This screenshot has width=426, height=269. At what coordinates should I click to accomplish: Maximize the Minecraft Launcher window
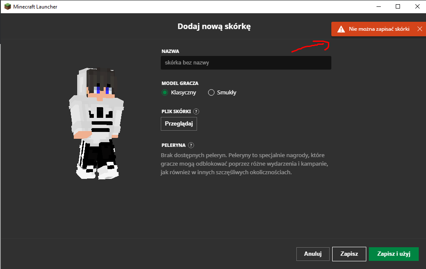click(398, 6)
